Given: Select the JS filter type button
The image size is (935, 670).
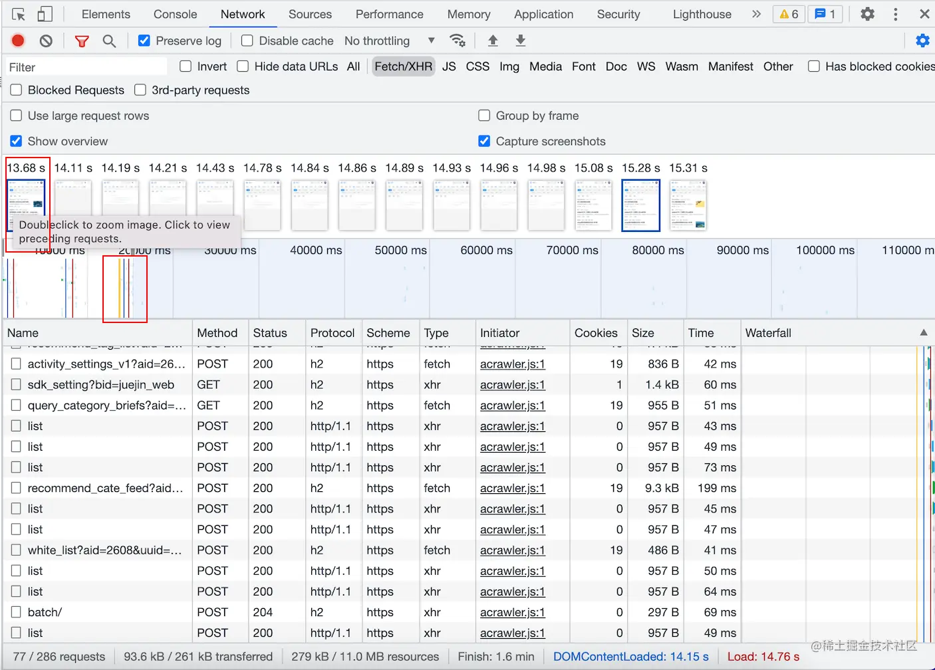Looking at the screenshot, I should (449, 66).
